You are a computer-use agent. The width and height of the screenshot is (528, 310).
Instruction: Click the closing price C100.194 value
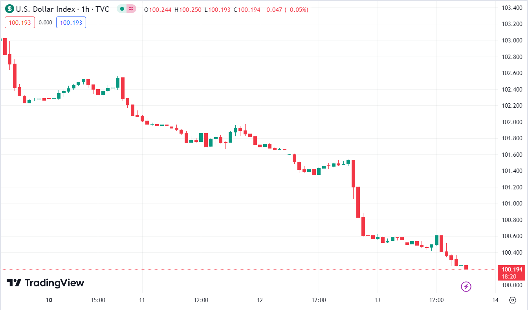[247, 9]
